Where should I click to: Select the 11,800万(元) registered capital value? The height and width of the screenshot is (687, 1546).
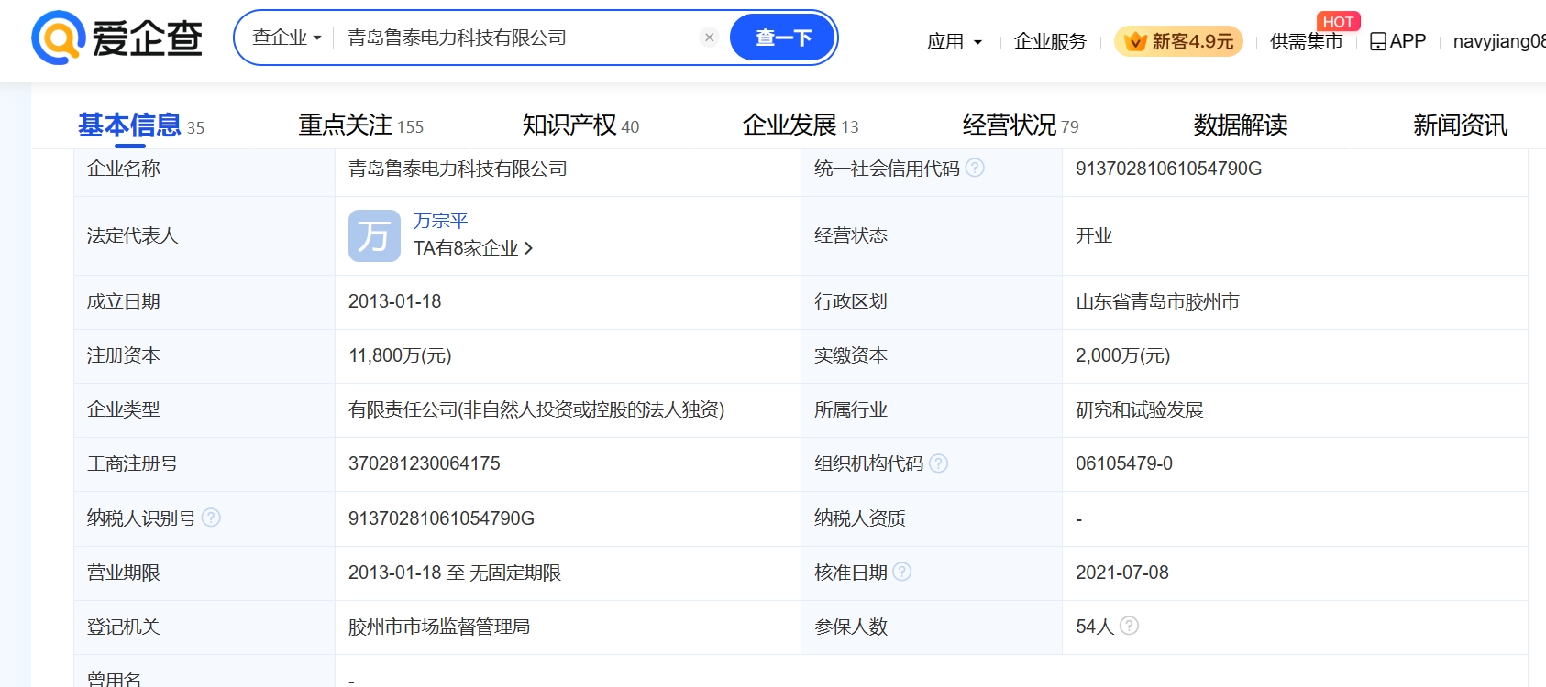tap(400, 355)
